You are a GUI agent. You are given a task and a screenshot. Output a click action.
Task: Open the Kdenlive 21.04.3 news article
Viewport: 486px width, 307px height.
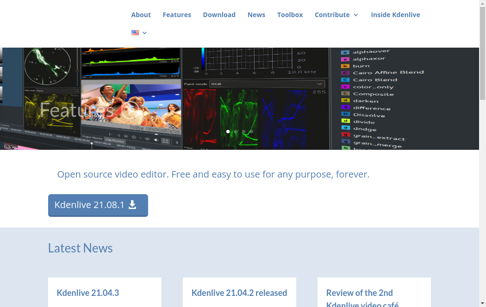coord(88,293)
